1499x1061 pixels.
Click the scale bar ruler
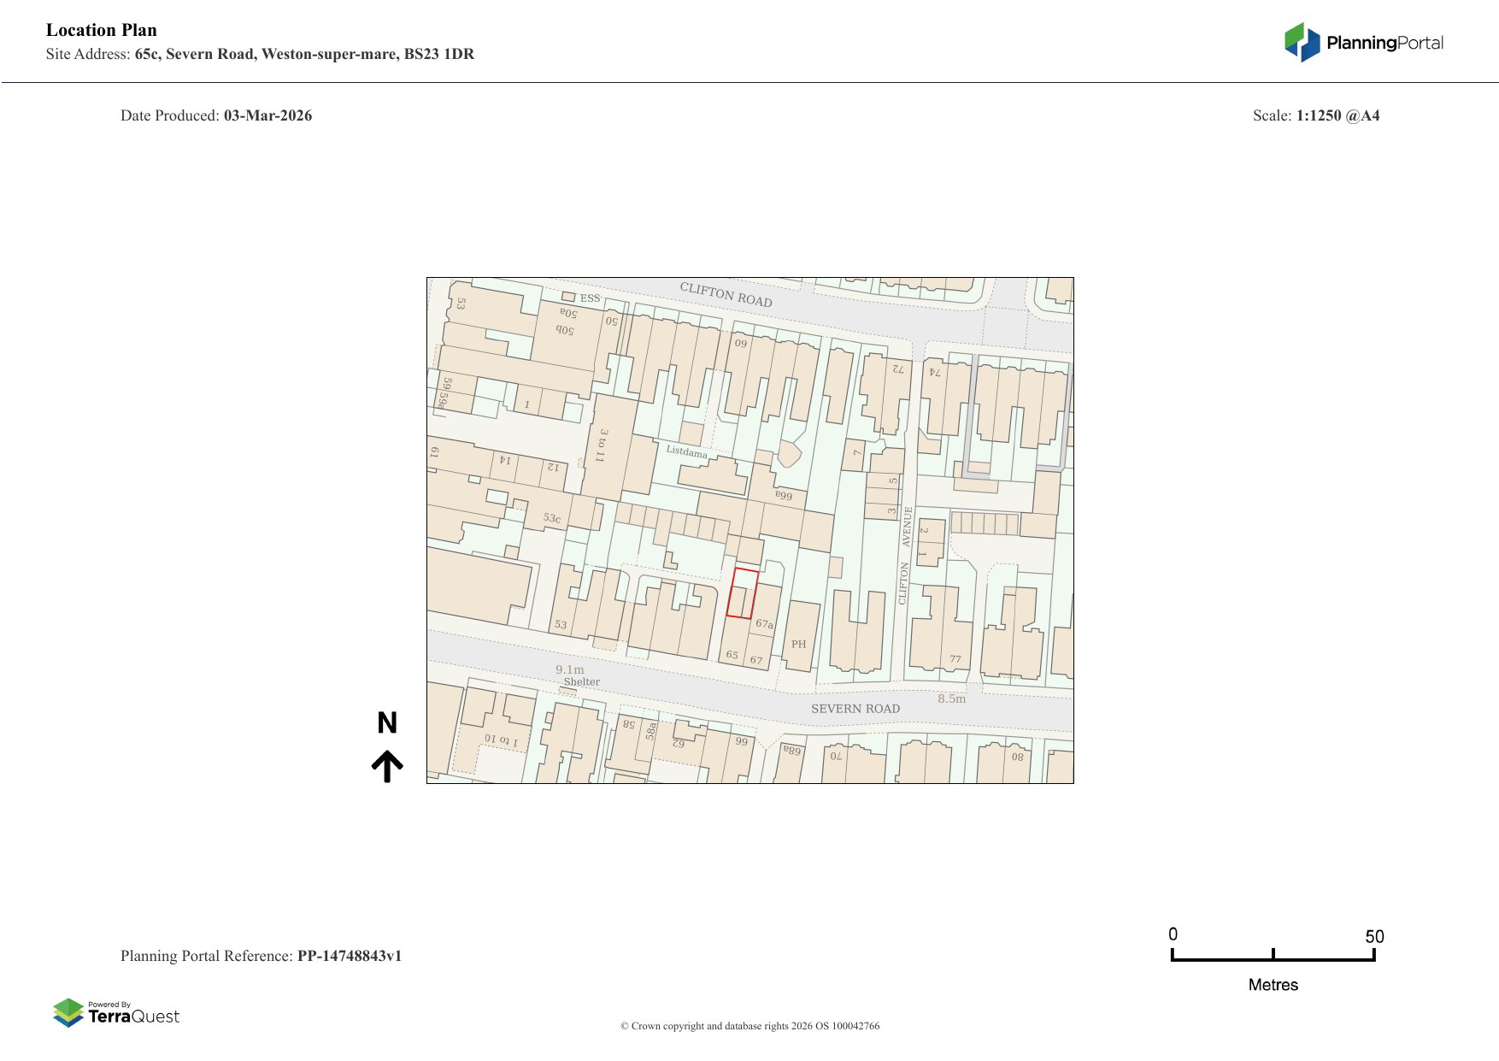point(1273,956)
